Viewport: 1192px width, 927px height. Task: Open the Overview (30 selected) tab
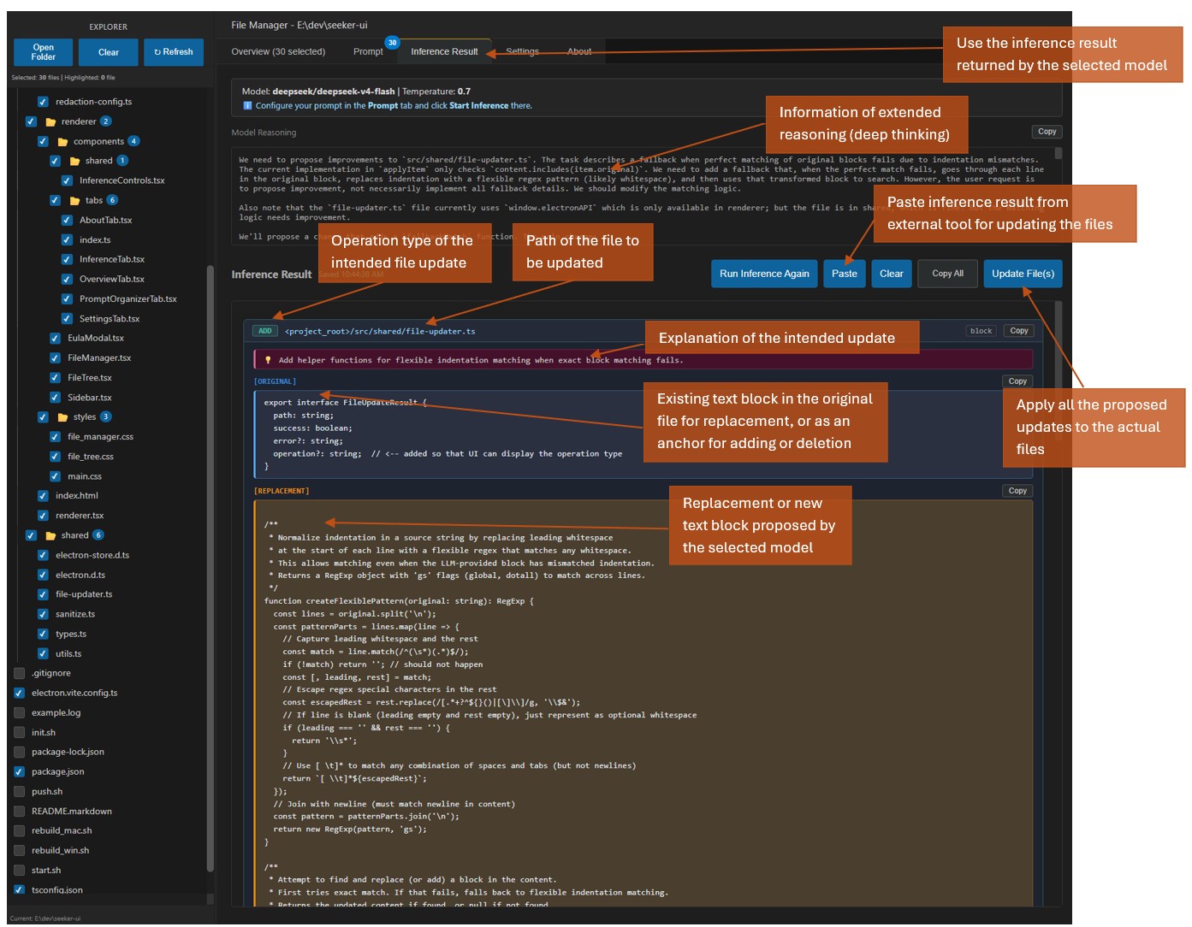[278, 51]
